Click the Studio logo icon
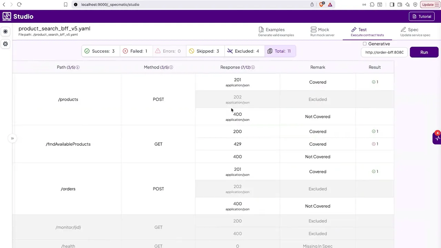This screenshot has height=248, width=441. tap(7, 16)
